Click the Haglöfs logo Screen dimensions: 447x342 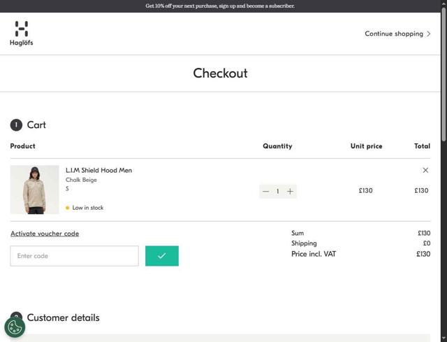(22, 34)
